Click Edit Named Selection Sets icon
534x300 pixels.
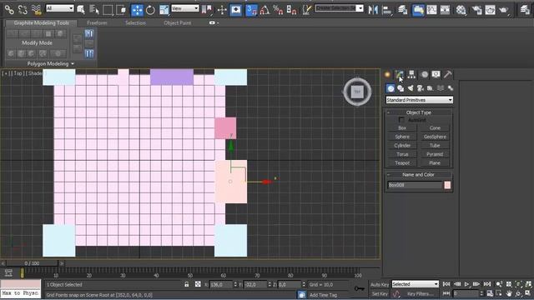click(x=307, y=9)
